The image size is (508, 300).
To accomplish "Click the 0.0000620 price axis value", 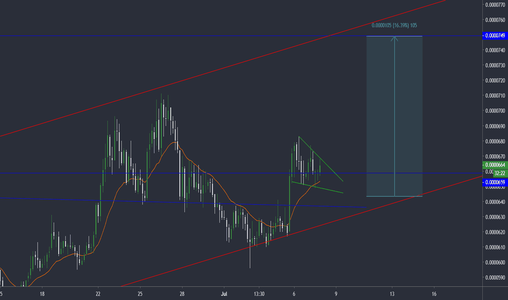I will point(495,232).
